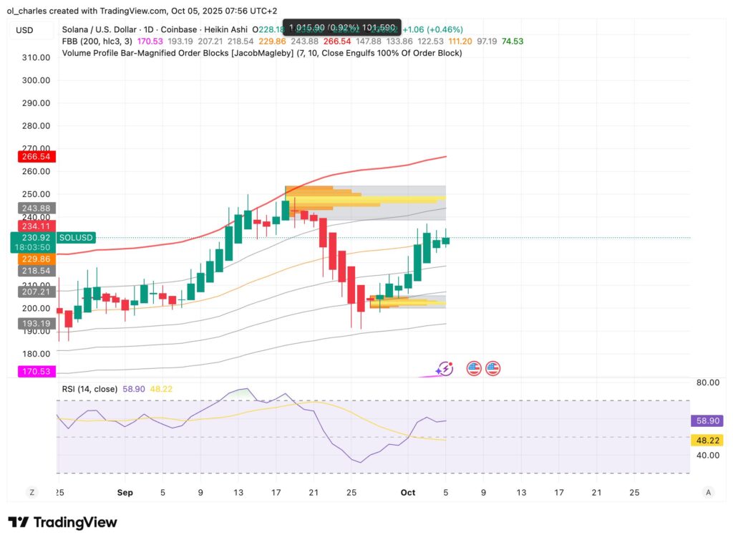This screenshot has height=543, width=733.
Task: Toggle auto scale with the A button
Action: [708, 492]
